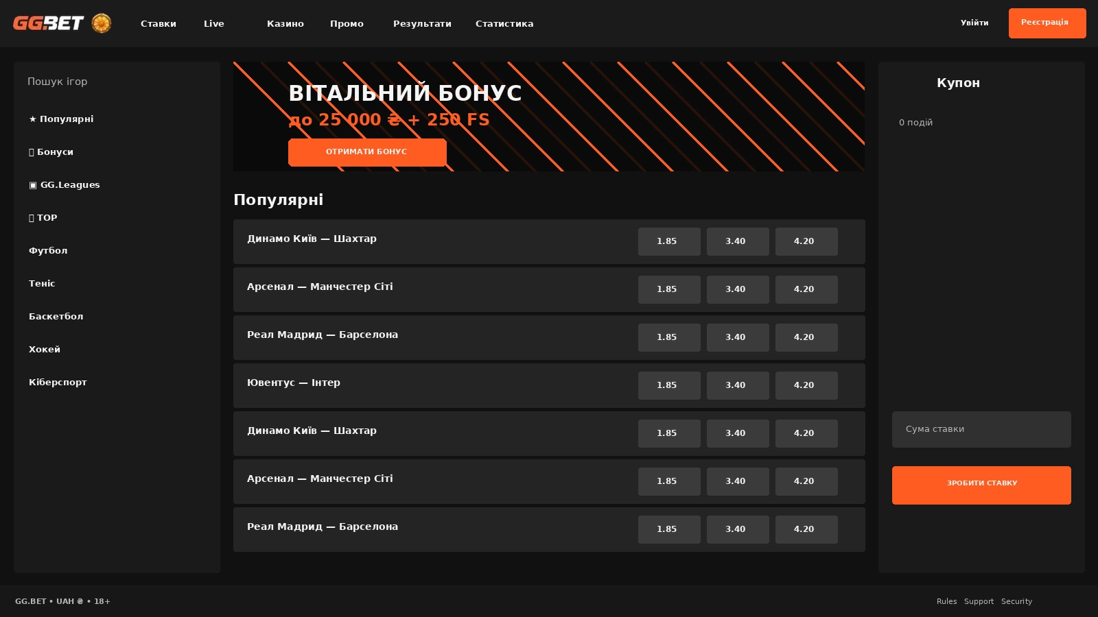Pick odds 4.20 for Ювентус — Інтер
The image size is (1098, 617).
pos(806,385)
